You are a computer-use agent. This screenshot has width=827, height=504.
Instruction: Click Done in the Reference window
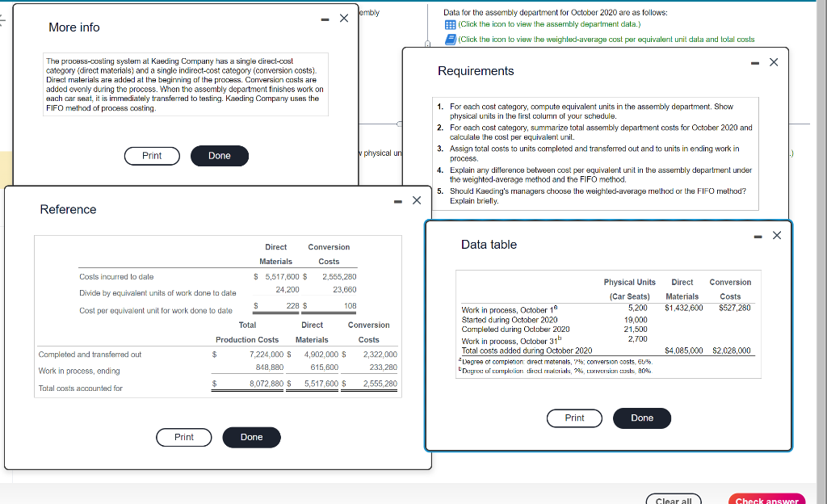pyautogui.click(x=251, y=437)
